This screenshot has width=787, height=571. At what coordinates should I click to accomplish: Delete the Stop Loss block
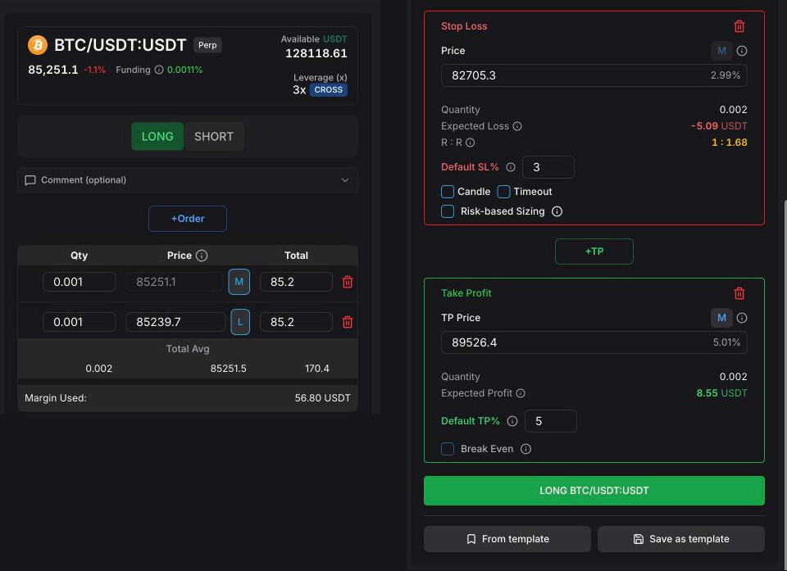pos(739,26)
